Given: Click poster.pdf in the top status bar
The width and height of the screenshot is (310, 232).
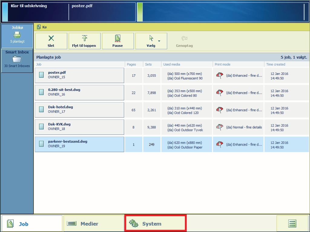Looking at the screenshot, I should point(82,6).
